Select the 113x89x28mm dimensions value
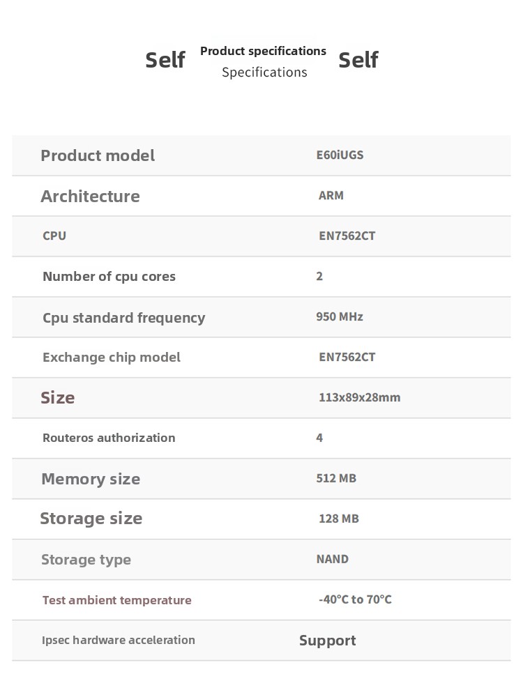This screenshot has width=523, height=697. coord(359,397)
